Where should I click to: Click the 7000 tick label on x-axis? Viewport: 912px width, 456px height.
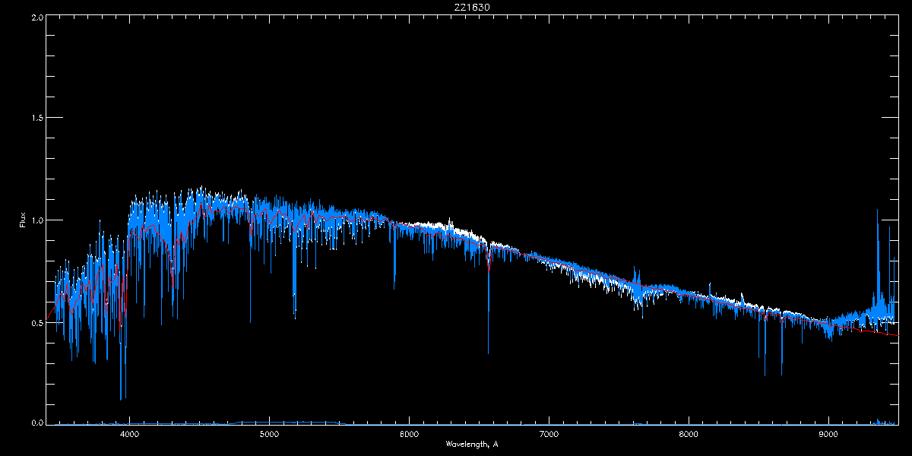[549, 434]
